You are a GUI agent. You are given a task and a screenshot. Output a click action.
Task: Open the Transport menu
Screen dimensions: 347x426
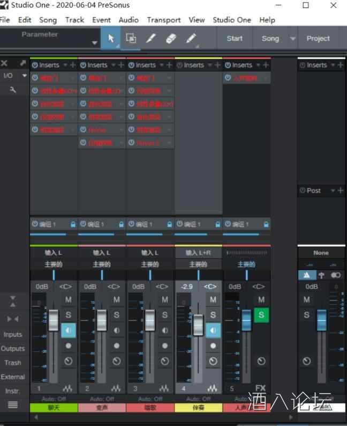pyautogui.click(x=163, y=20)
